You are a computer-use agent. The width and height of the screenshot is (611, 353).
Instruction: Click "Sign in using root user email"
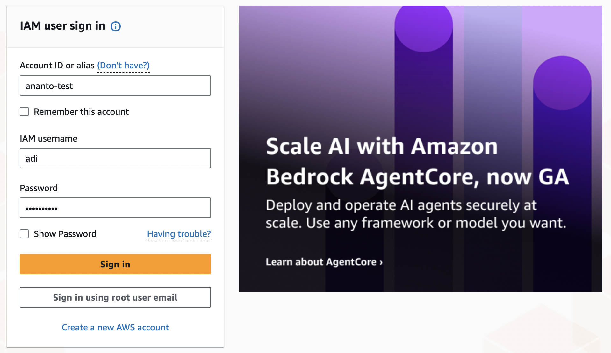pos(115,297)
